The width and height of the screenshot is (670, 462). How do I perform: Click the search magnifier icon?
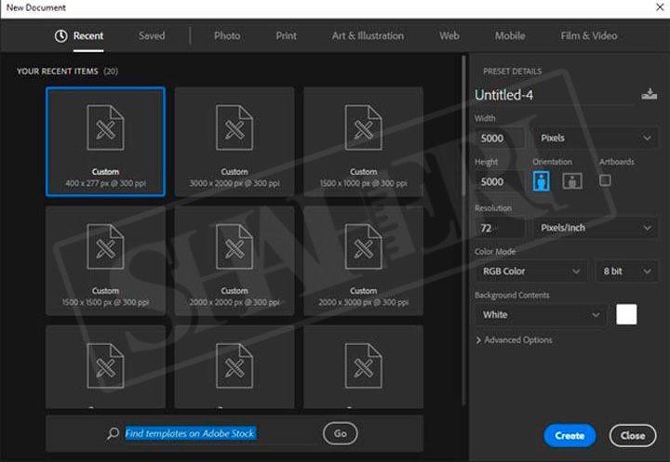point(114,433)
